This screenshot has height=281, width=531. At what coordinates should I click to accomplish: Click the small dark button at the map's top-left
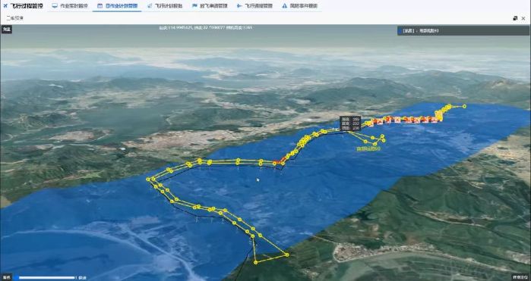(6, 30)
